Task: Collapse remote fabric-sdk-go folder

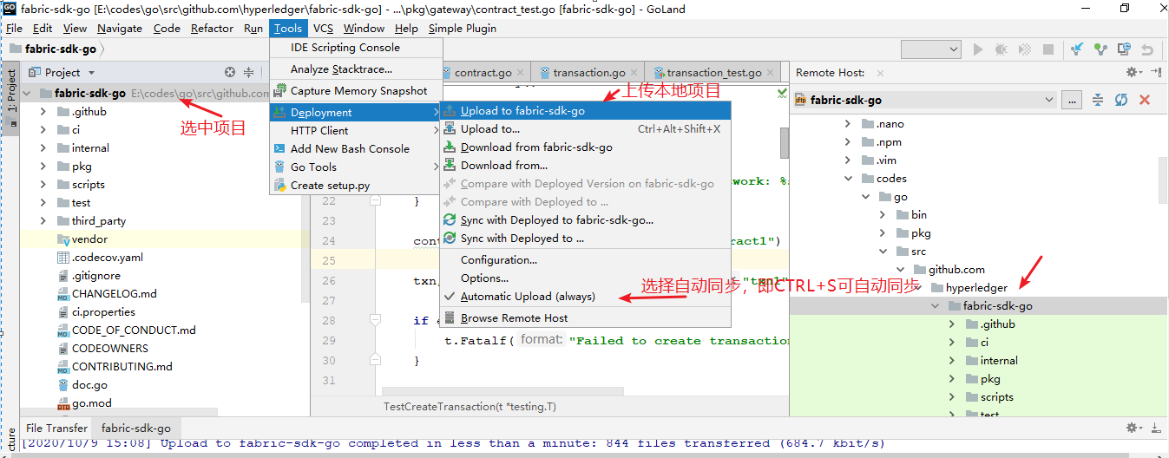Action: [935, 305]
